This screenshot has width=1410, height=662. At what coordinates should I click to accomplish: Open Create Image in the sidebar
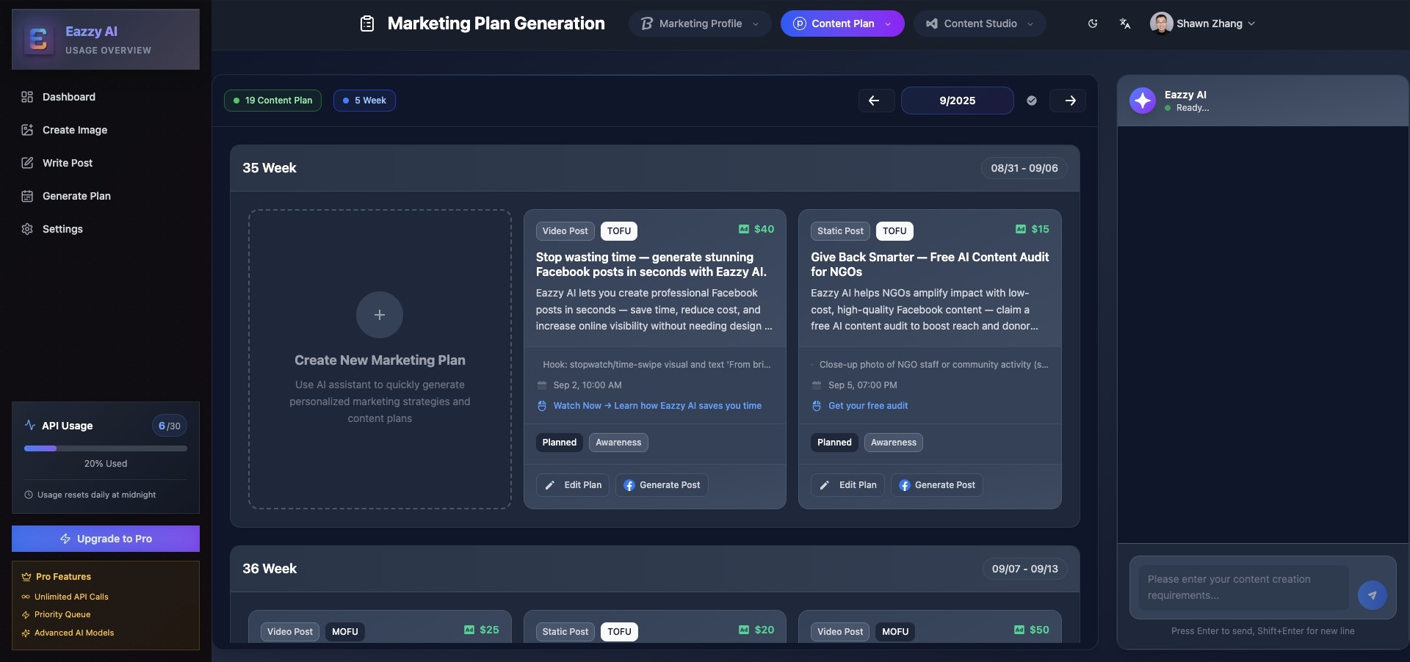coord(106,130)
